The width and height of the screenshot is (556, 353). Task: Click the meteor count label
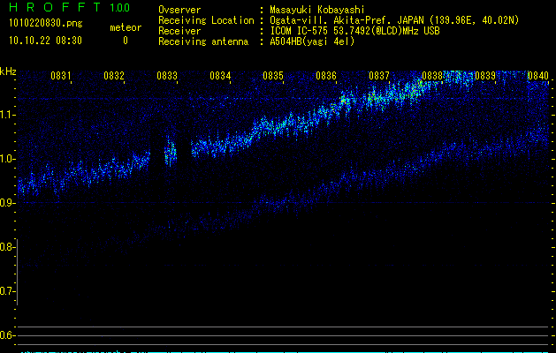click(x=126, y=27)
